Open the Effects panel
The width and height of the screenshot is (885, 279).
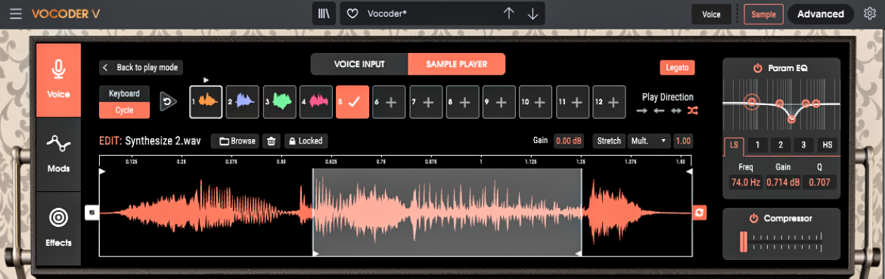59,228
